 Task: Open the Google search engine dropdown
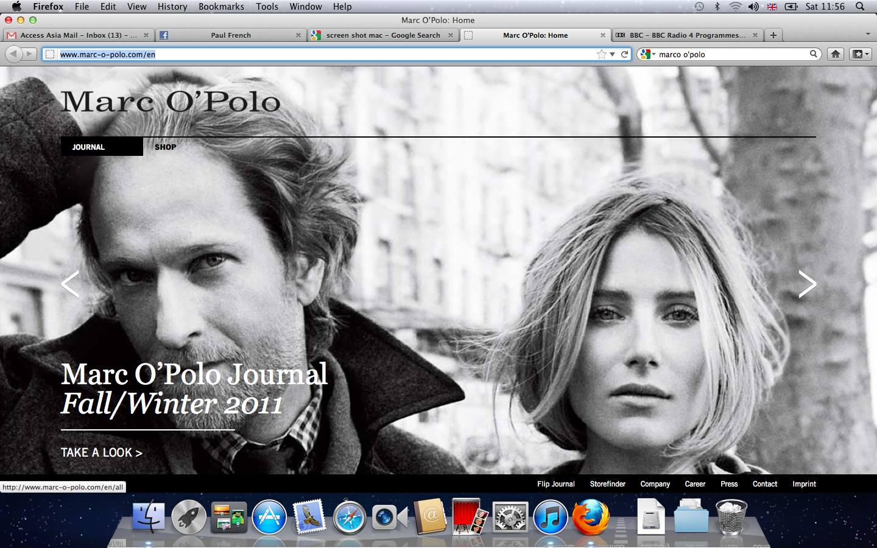tap(647, 54)
